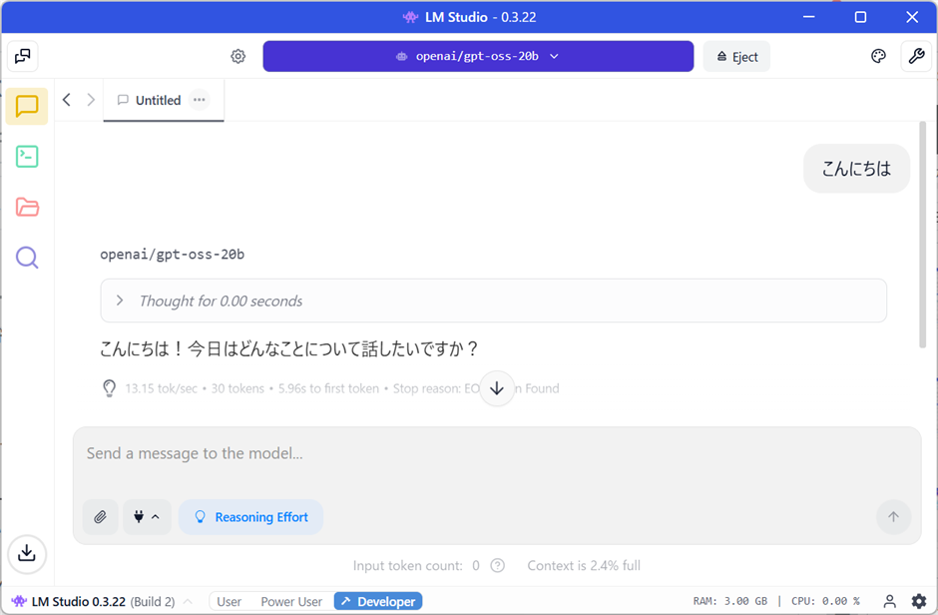
Task: Send message with the up arrow button
Action: click(x=893, y=517)
